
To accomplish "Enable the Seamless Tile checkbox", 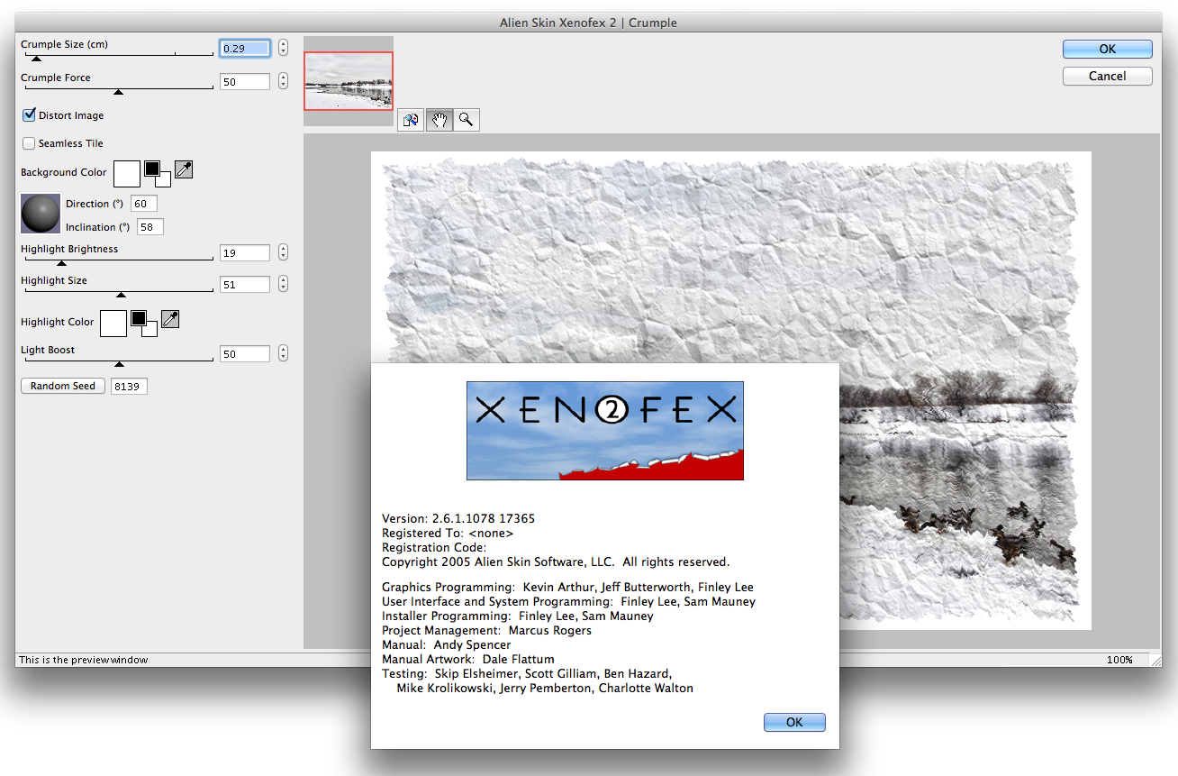I will (30, 143).
